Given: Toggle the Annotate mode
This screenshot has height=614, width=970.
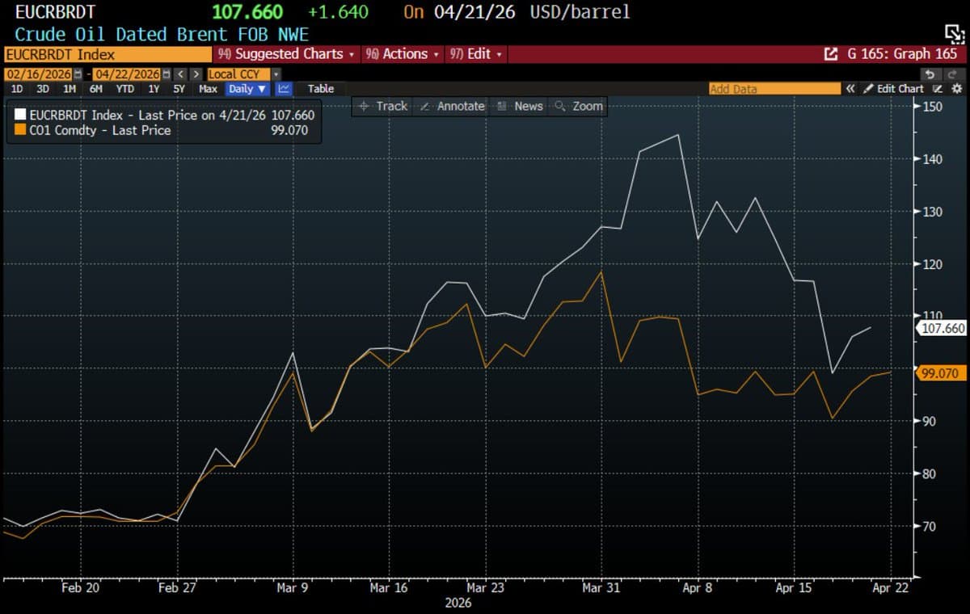Looking at the screenshot, I should pyautogui.click(x=453, y=106).
